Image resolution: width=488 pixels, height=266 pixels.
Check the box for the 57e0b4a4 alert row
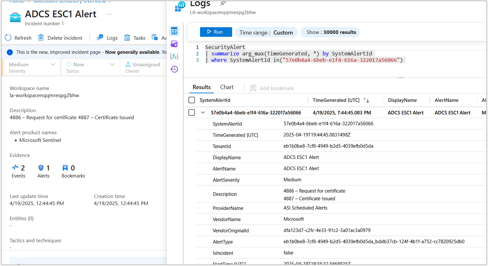[x=192, y=112]
